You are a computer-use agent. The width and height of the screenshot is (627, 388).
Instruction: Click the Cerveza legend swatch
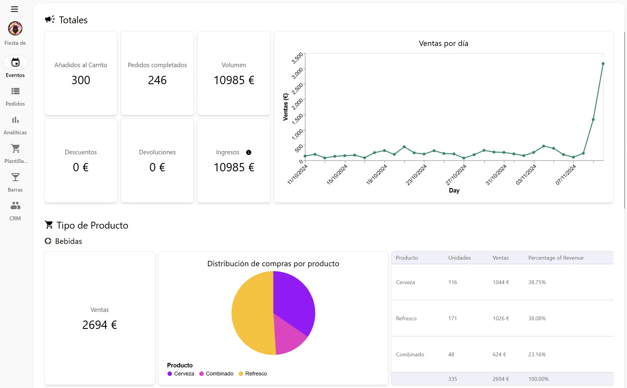[x=170, y=374]
